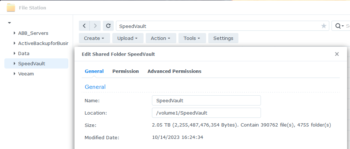Open the Tools dropdown menu
Image resolution: width=350 pixels, height=149 pixels.
point(192,38)
